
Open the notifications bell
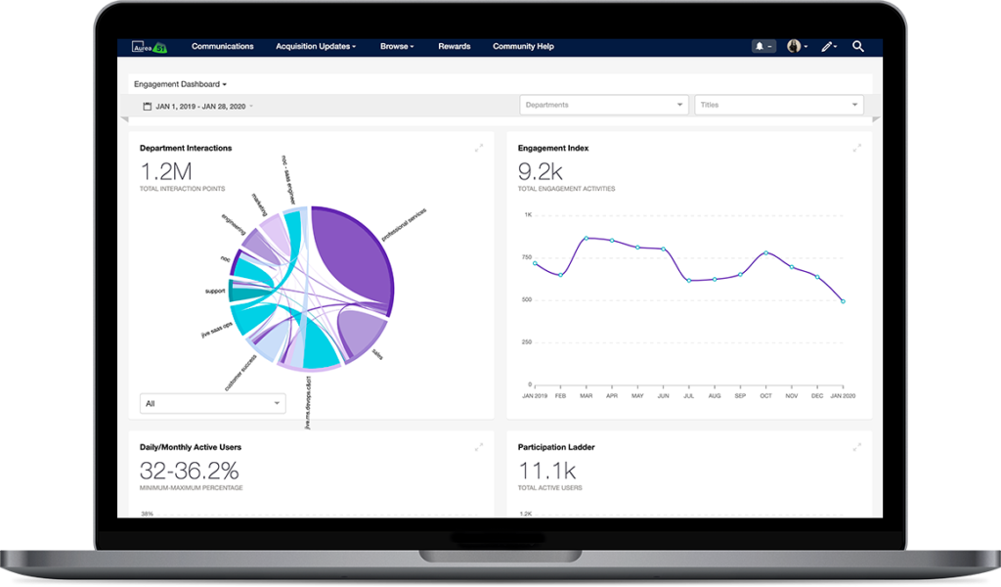pos(761,46)
